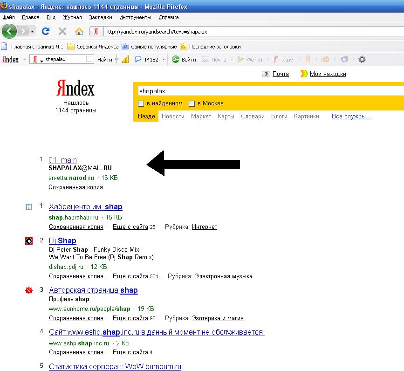Open the Вид menu

tap(51, 18)
